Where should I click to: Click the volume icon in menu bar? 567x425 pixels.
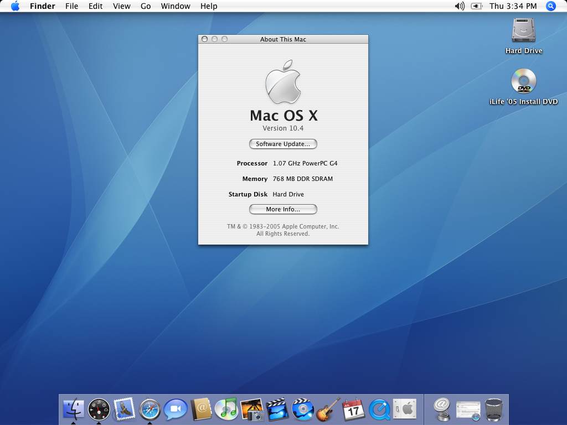460,6
